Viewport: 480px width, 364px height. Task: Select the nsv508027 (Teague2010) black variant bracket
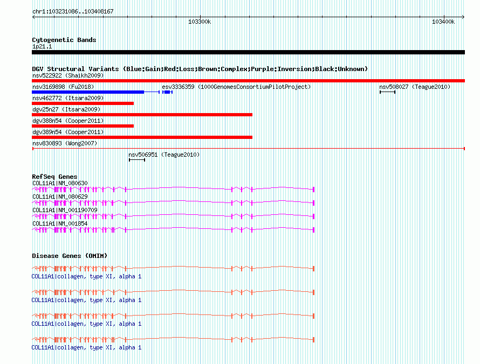click(388, 92)
